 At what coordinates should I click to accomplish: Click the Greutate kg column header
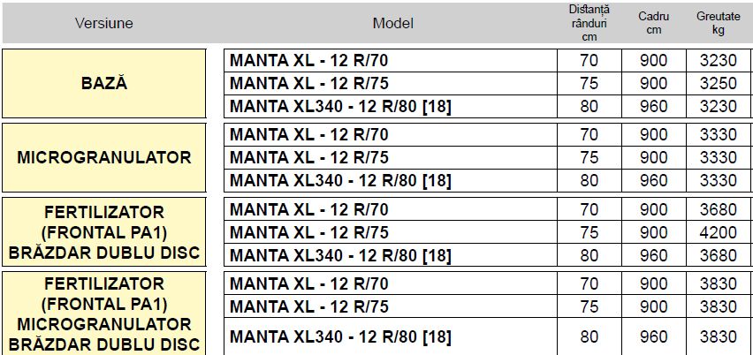(x=718, y=23)
